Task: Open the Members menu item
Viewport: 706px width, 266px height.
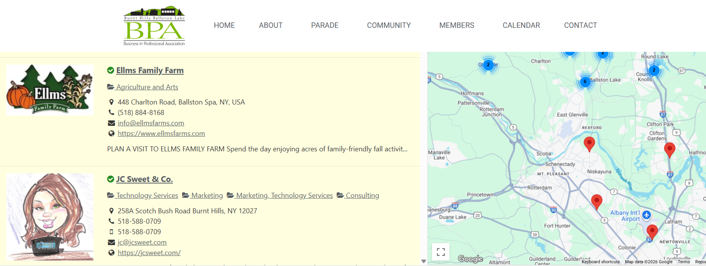Action: 456,26
